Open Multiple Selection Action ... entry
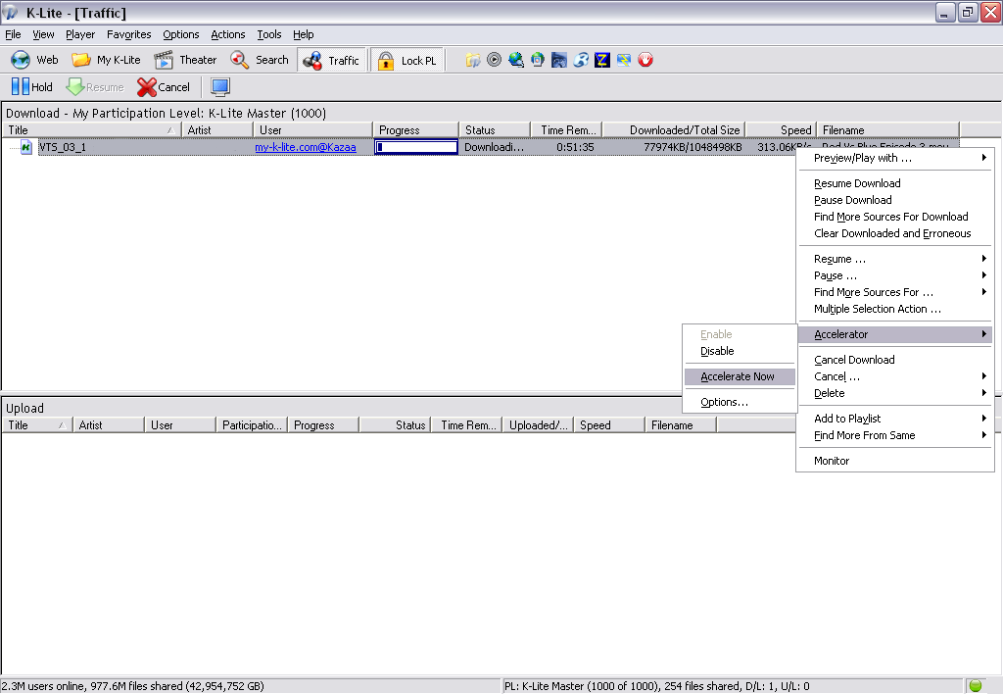Viewport: 1003px width, 694px height. [x=895, y=309]
